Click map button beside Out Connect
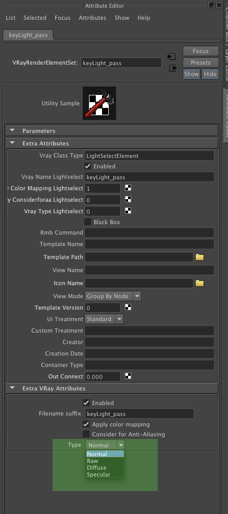 128,376
